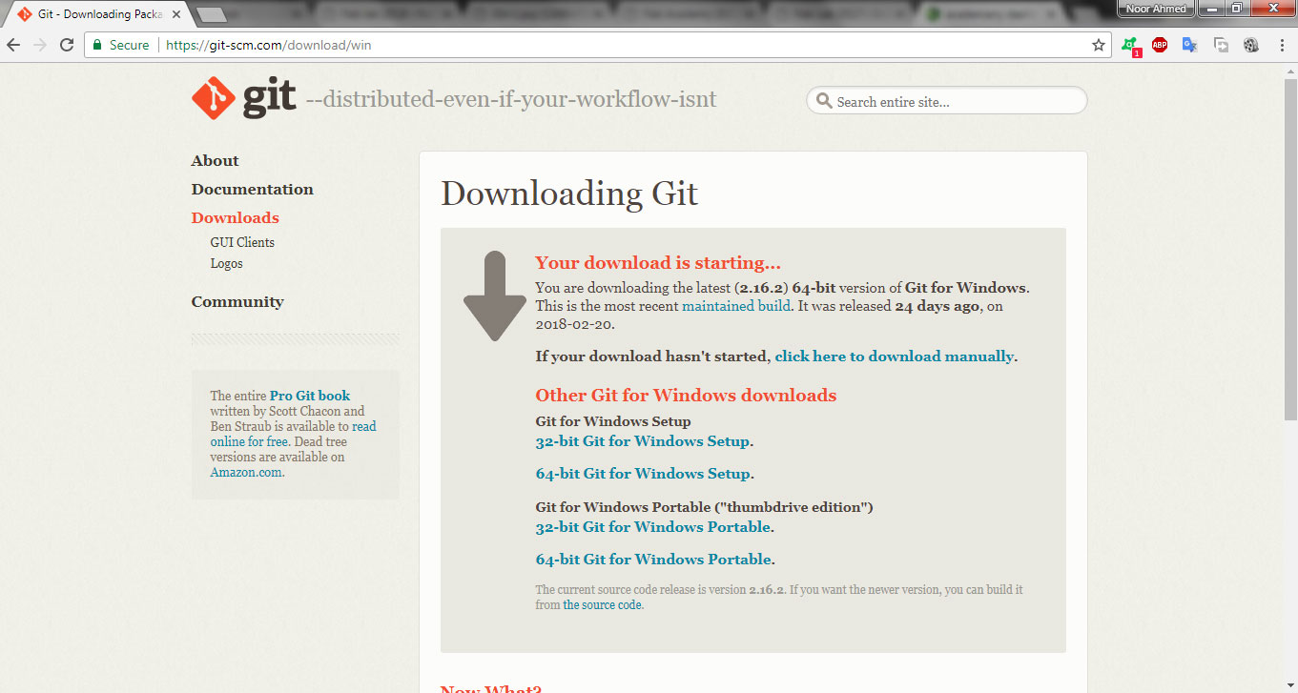Reload the current page
Viewport: 1298px width, 693px height.
(67, 45)
